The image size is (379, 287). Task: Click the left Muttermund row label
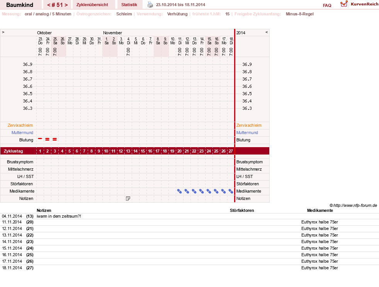pyautogui.click(x=22, y=133)
